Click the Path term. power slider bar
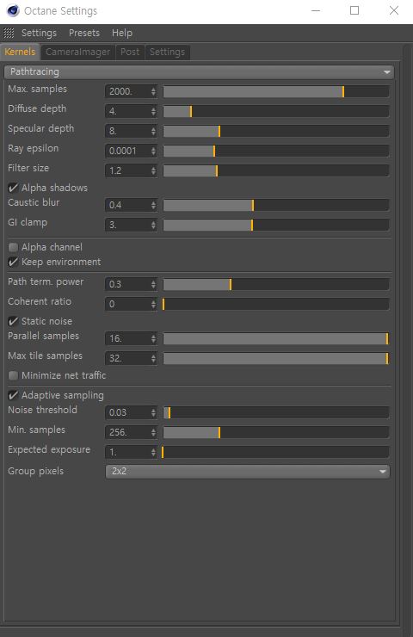This screenshot has width=413, height=637. pyautogui.click(x=276, y=284)
